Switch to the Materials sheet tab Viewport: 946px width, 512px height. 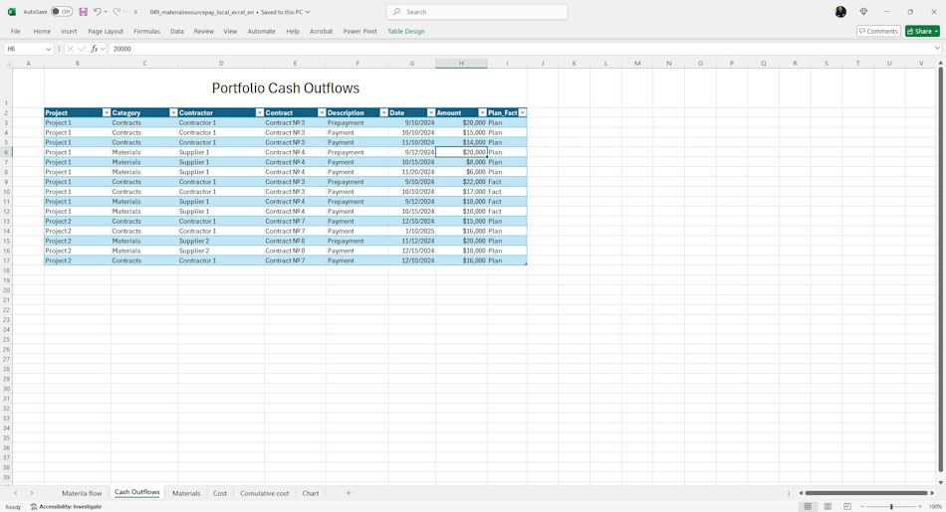[x=186, y=493]
